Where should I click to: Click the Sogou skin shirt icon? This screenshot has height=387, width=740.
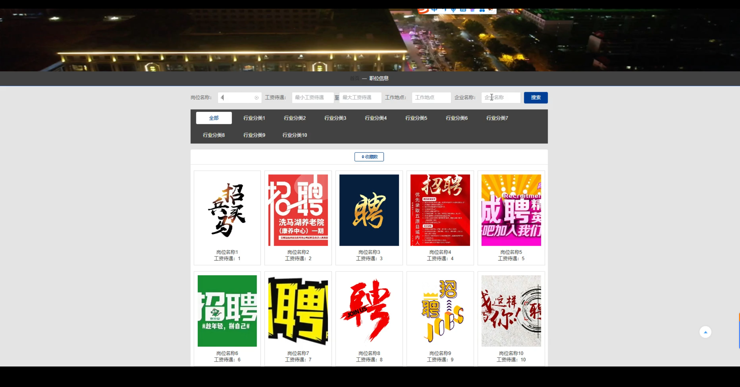[x=472, y=10]
